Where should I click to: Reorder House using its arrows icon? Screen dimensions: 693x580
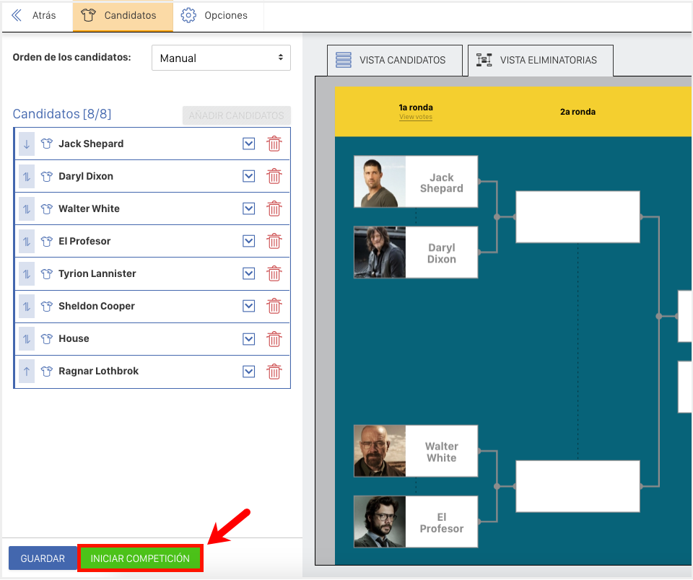(x=27, y=339)
